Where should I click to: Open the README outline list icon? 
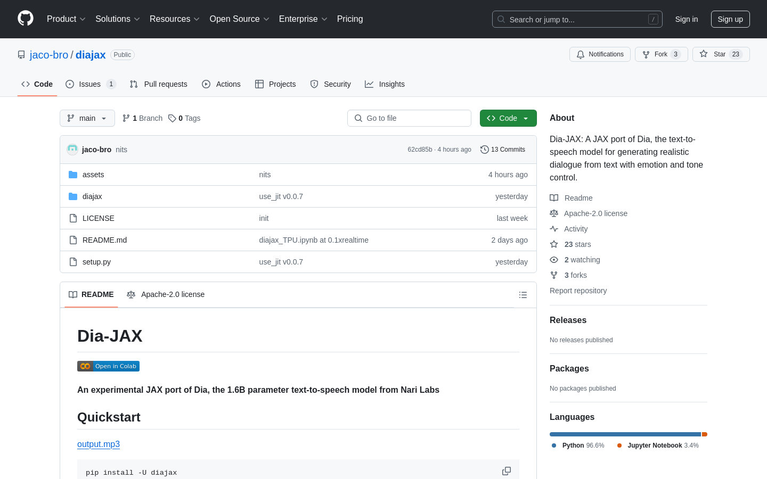tap(523, 295)
